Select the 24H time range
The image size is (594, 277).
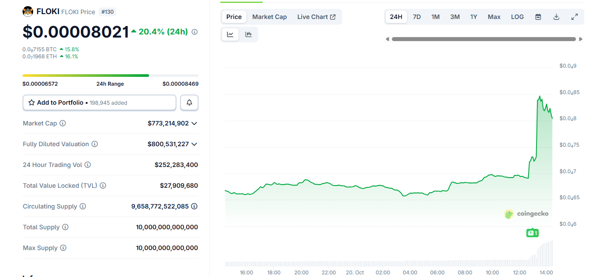tap(396, 17)
